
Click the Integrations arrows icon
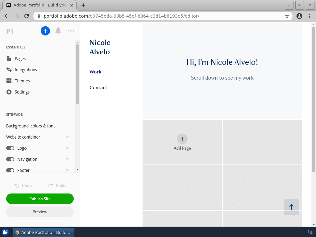[9, 70]
